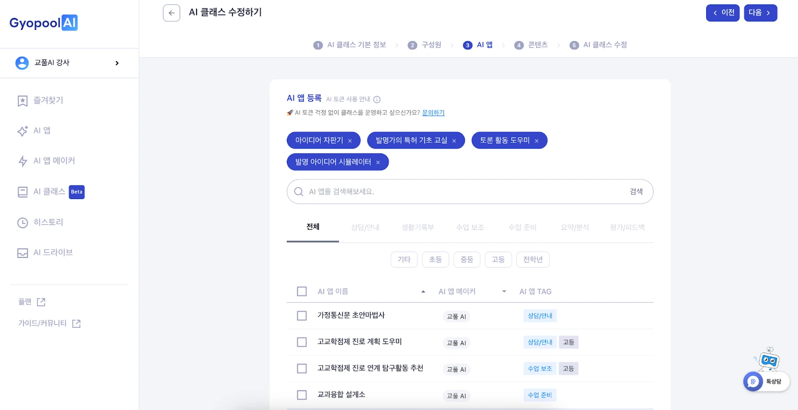Click the AI 앱 search input field

pyautogui.click(x=464, y=192)
